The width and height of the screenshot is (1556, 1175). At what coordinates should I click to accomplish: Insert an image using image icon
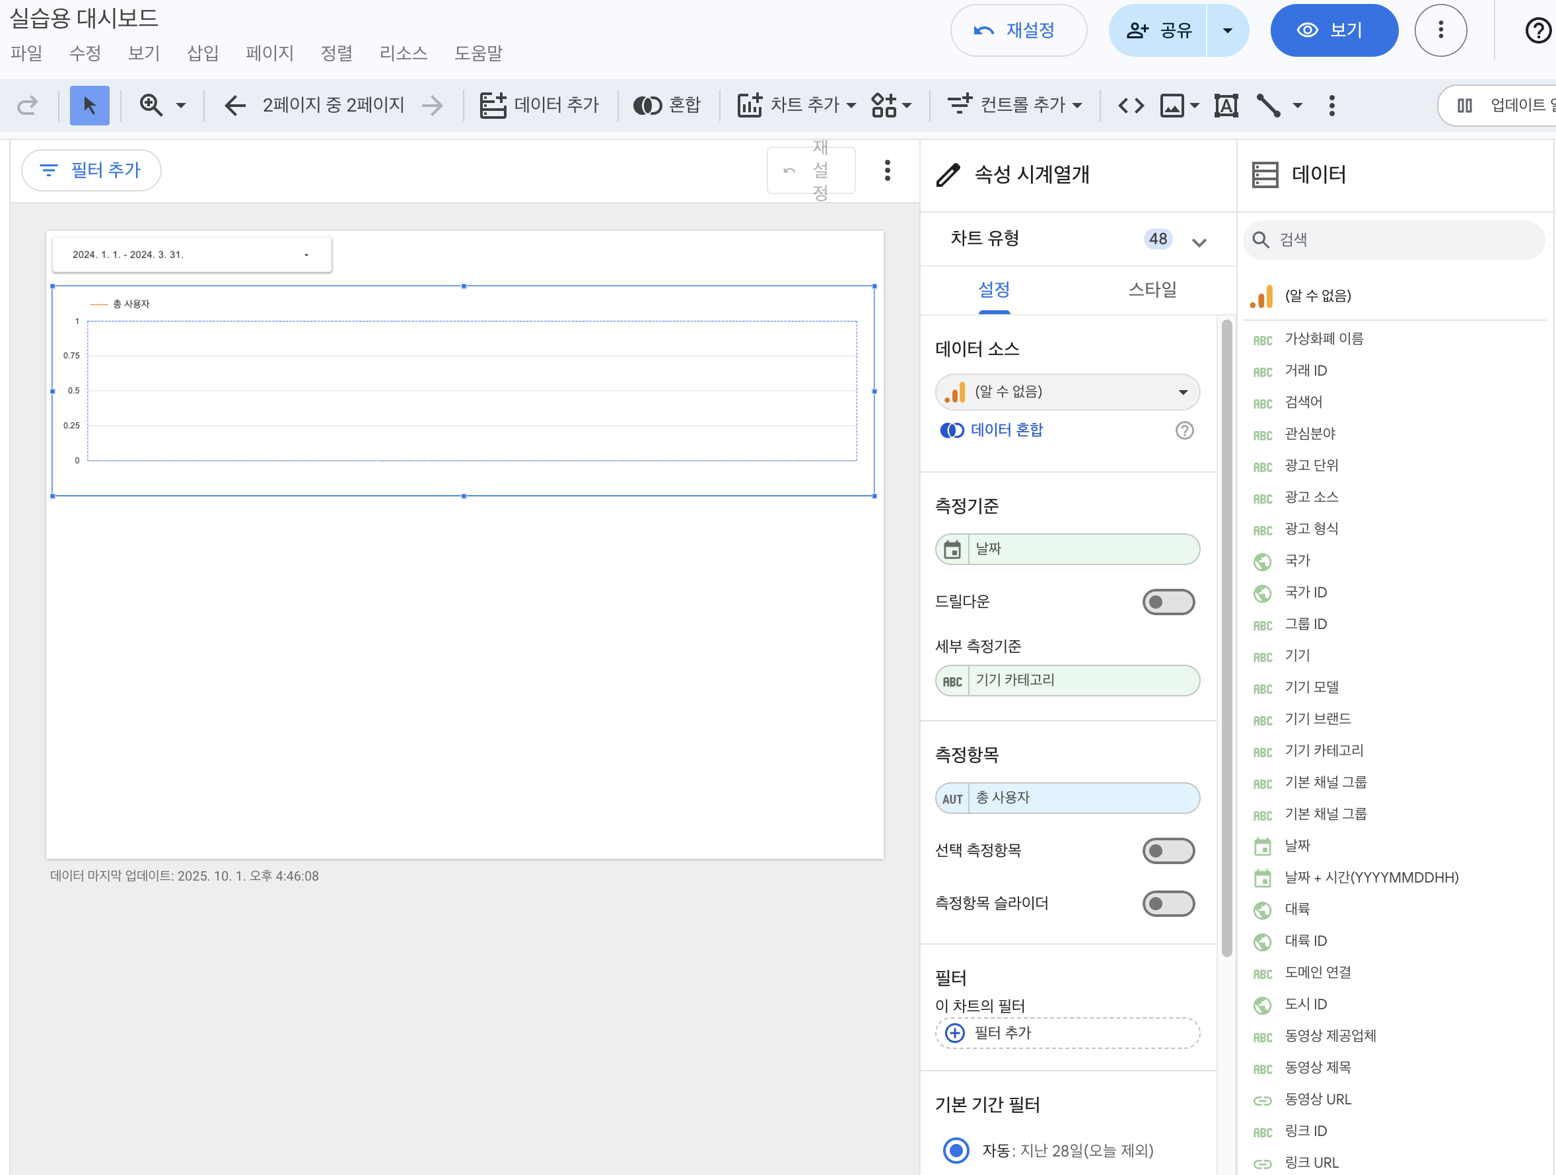tap(1172, 106)
